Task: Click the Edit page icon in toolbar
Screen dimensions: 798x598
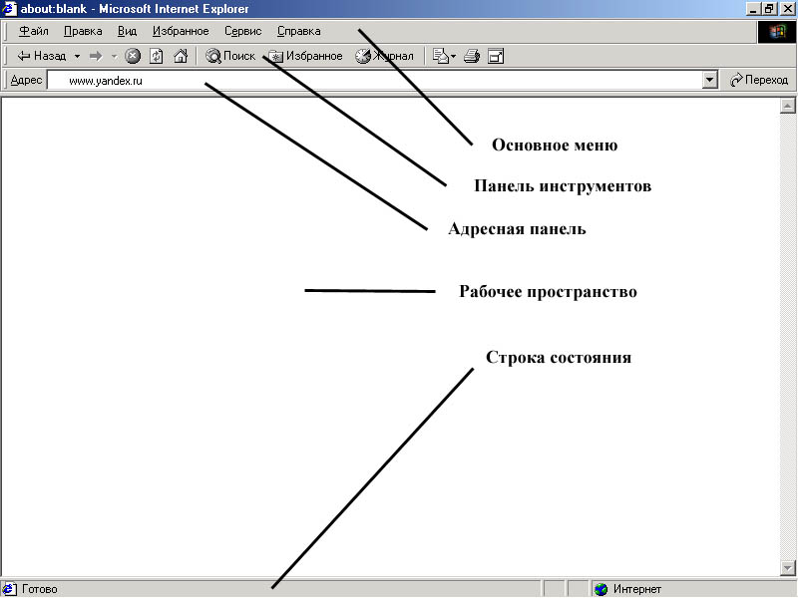Action: coord(496,56)
